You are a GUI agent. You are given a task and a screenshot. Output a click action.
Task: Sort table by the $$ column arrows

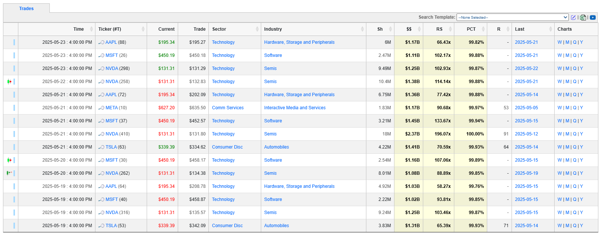tap(419, 29)
